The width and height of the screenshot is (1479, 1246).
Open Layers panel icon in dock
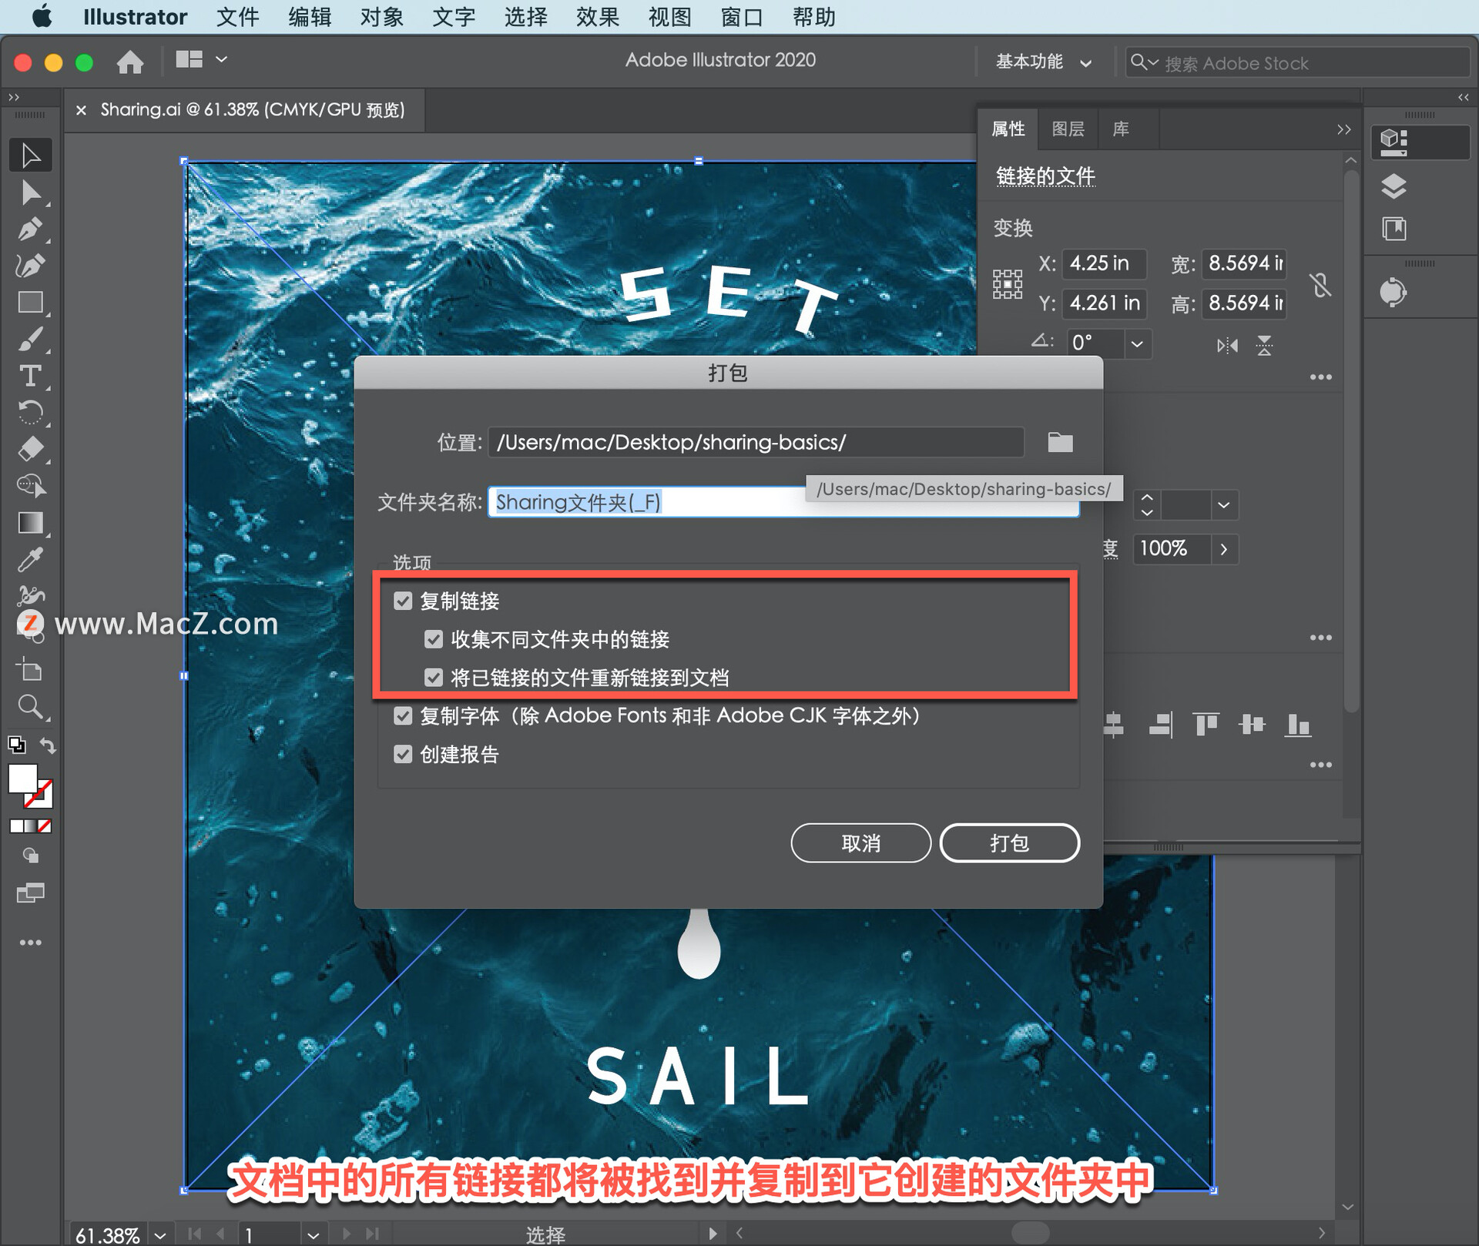[x=1394, y=186]
